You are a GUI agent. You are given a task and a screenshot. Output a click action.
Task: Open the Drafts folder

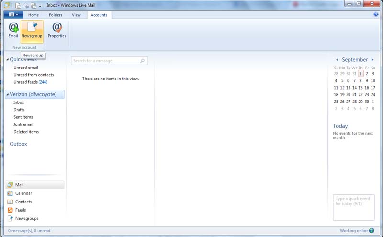pos(19,110)
